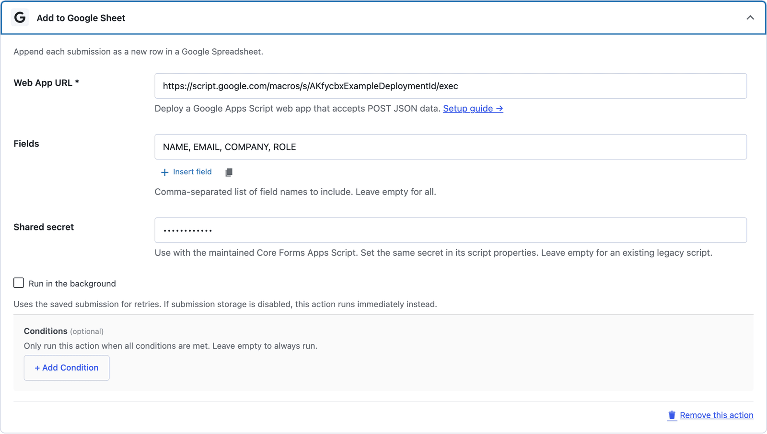
Task: Focus the Fields input with NAME, EMAIL
Action: click(x=451, y=147)
